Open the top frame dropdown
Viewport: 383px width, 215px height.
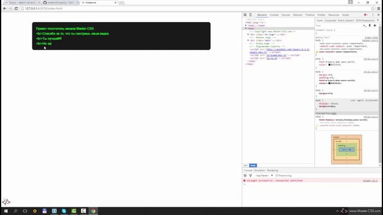pyautogui.click(x=264, y=176)
